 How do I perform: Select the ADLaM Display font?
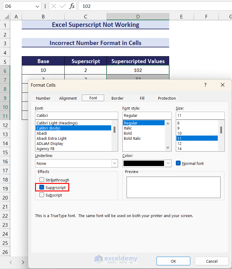coord(73,144)
